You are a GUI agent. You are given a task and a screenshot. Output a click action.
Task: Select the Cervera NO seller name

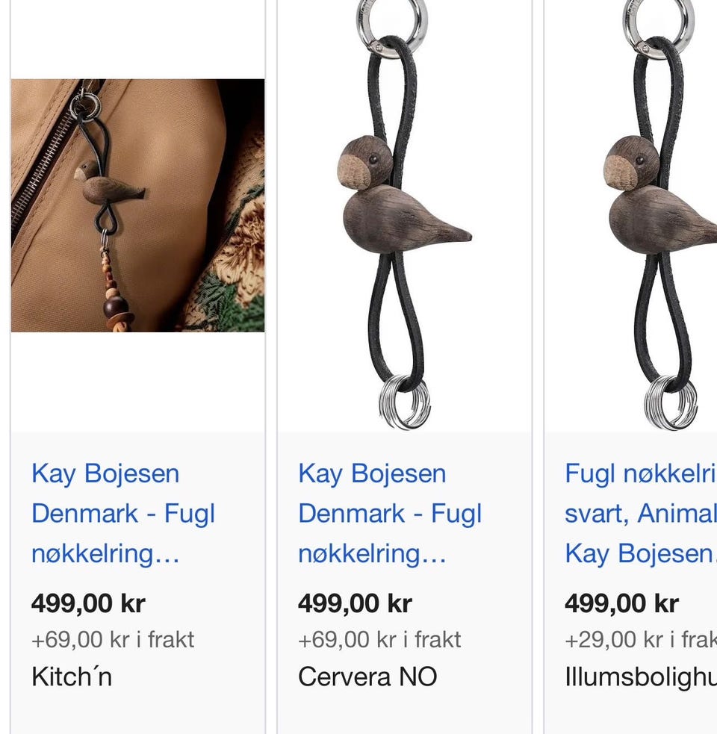pos(367,677)
